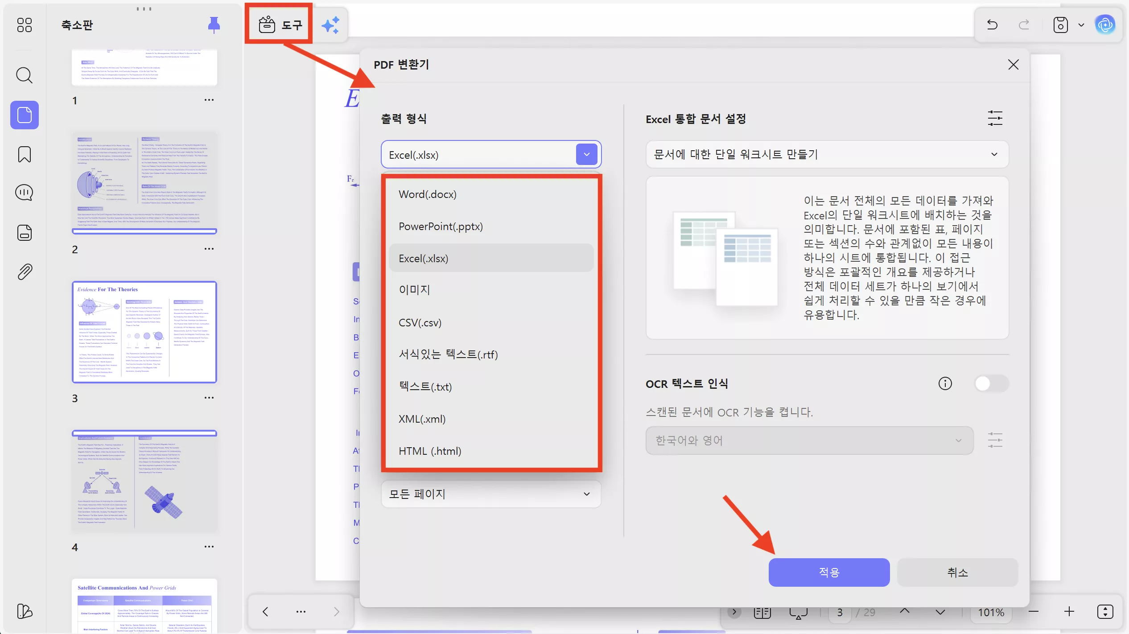Redo the last action

click(x=1023, y=25)
